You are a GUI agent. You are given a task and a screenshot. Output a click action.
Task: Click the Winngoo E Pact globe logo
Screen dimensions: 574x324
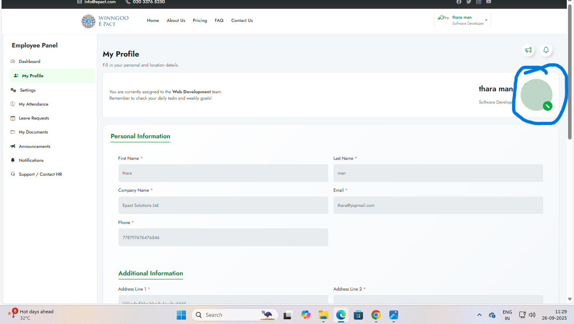coord(89,21)
